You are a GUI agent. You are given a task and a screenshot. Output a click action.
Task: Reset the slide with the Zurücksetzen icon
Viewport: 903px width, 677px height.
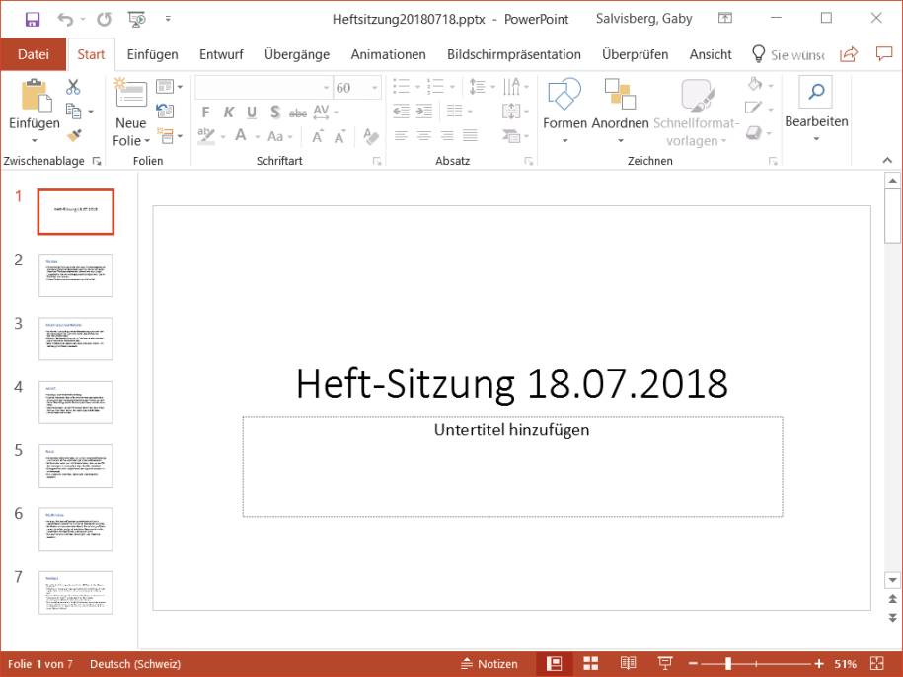pos(165,111)
